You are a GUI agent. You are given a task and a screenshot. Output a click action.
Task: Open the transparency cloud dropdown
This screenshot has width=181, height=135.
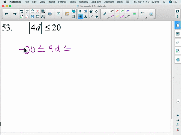(x=151, y=14)
